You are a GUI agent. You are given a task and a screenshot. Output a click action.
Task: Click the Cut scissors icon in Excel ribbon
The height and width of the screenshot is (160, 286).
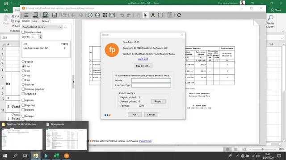[13, 16]
